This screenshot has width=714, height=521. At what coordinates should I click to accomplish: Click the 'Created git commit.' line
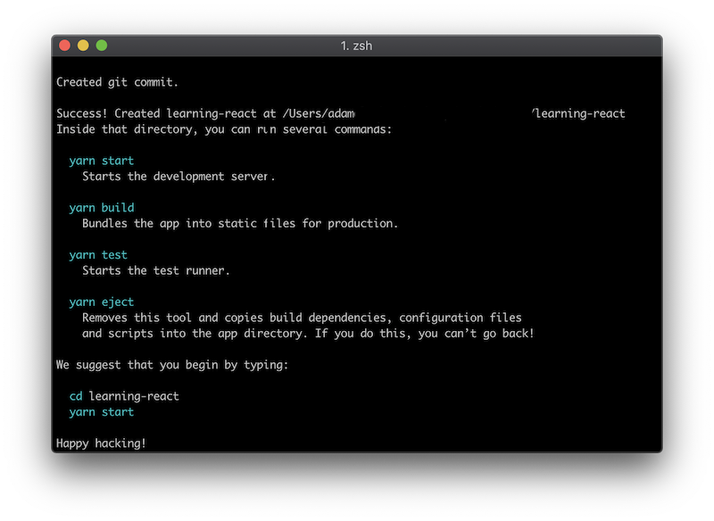coord(117,82)
